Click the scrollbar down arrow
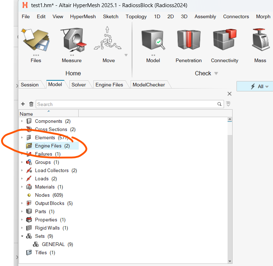The image size is (273, 266). (x=230, y=261)
